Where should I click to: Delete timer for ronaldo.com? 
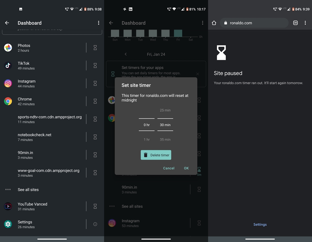pos(156,155)
